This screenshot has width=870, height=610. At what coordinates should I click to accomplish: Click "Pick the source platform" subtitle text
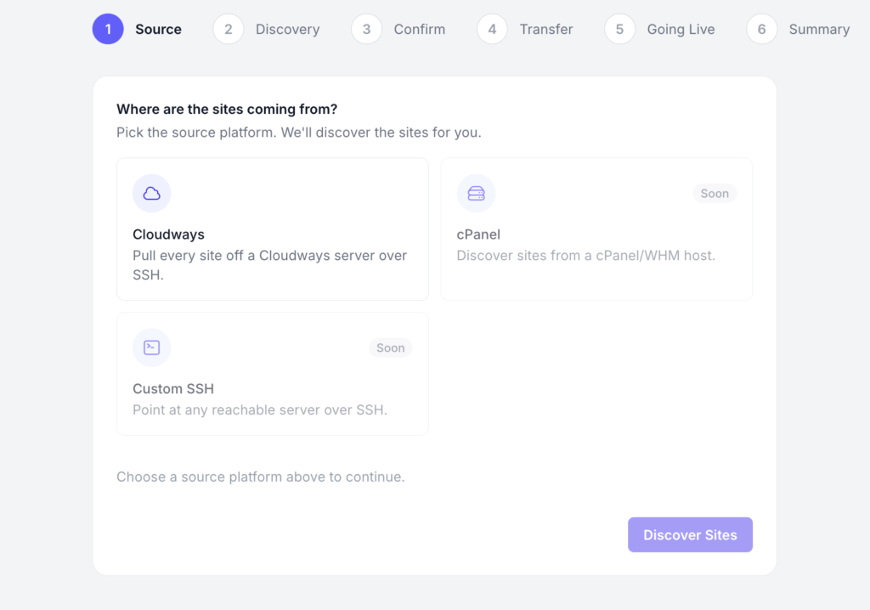point(299,132)
